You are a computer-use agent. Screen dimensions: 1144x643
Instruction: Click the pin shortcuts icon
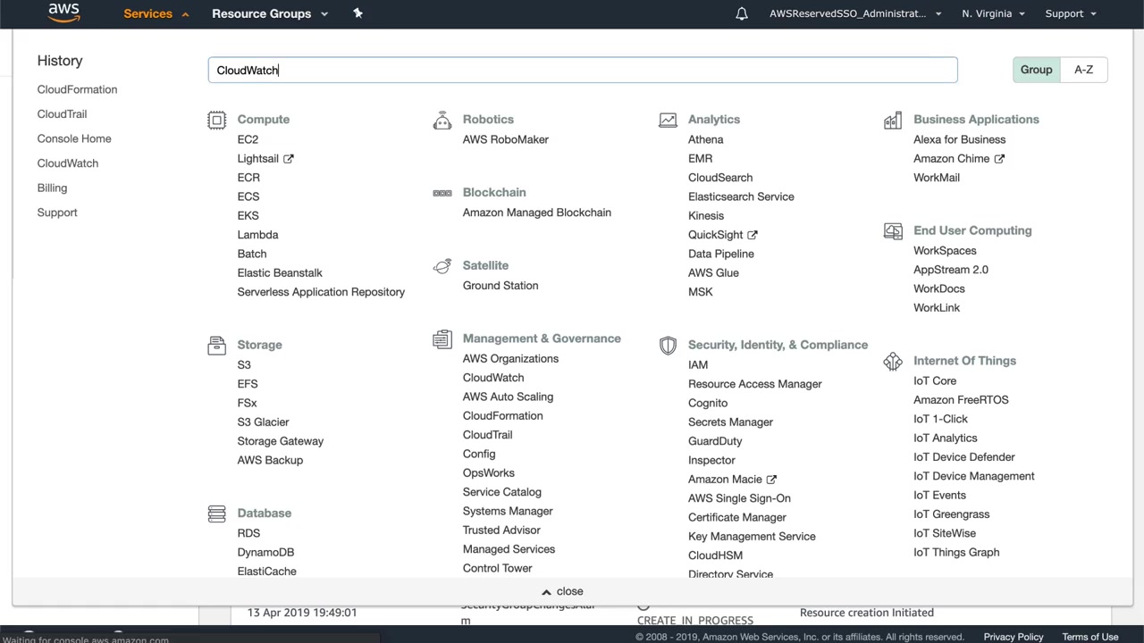pos(357,13)
